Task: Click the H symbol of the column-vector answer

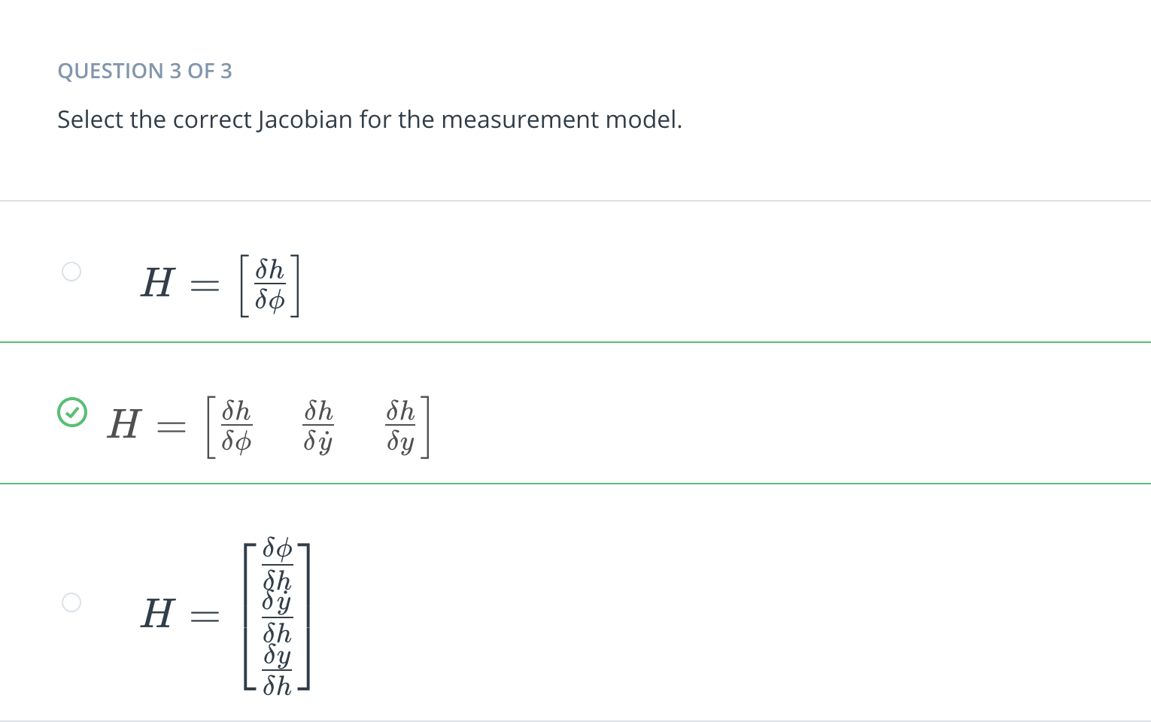Action: tap(158, 614)
